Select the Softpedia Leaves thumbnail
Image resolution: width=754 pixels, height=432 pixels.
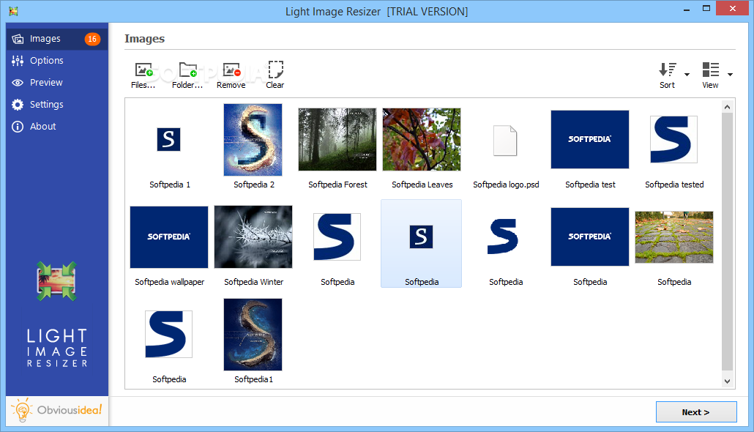click(x=422, y=140)
